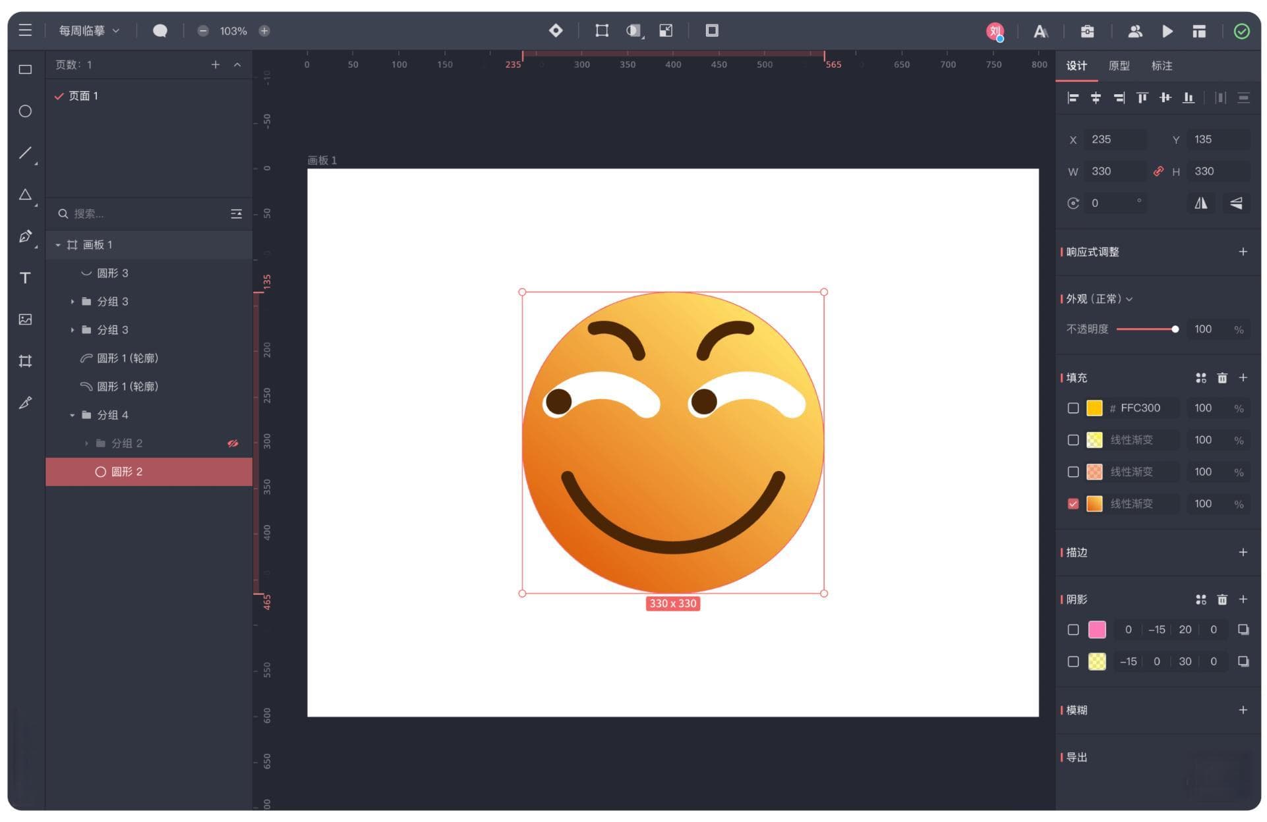Click the scale tool icon in top toolbar
Viewport: 1267px width, 822px height.
666,30
